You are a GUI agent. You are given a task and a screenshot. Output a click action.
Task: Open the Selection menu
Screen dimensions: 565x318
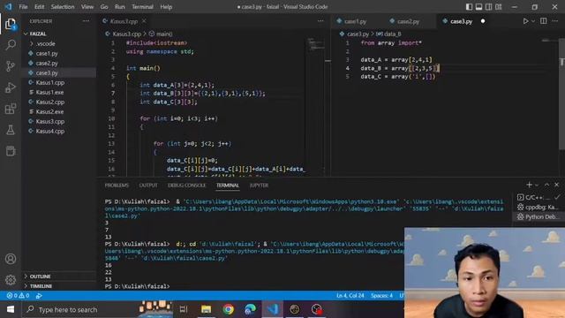point(63,7)
